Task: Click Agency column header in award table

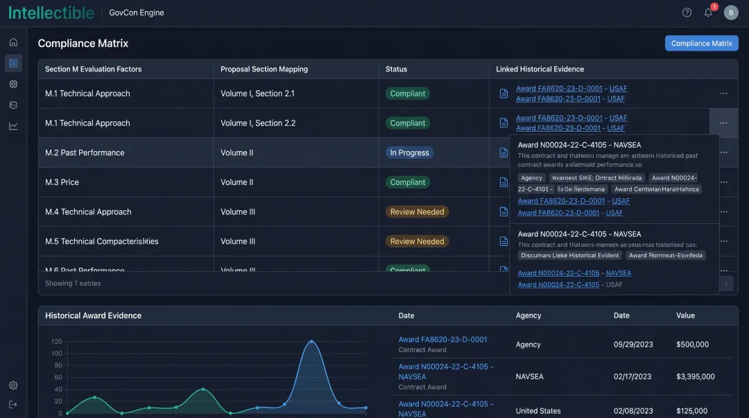Action: click(x=528, y=316)
